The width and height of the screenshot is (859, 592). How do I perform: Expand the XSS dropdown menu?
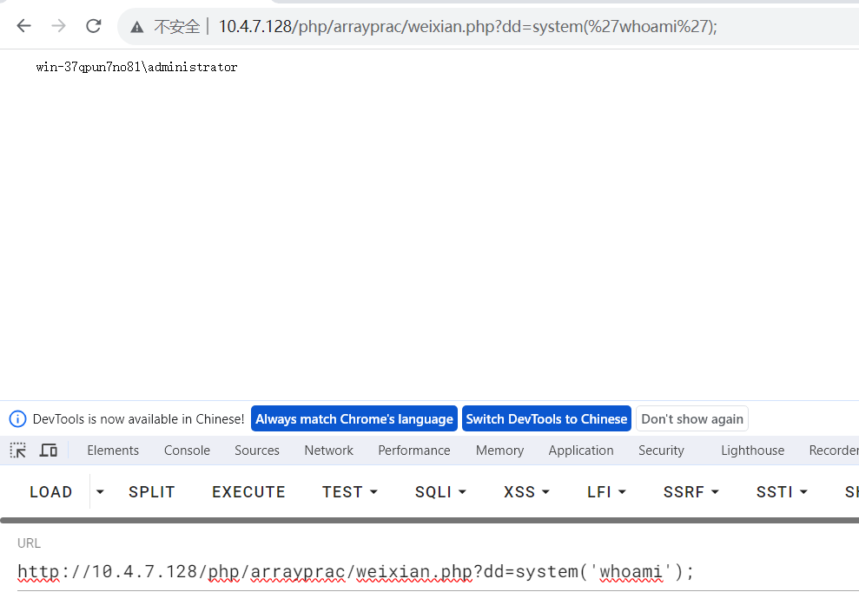[x=526, y=492]
